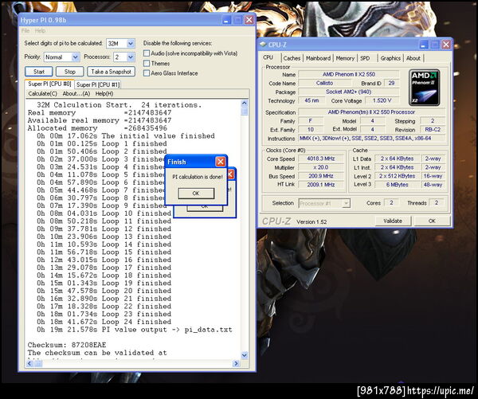Click the Name field AMD Phenom II X2 550
The width and height of the screenshot is (478, 399).
(348, 74)
